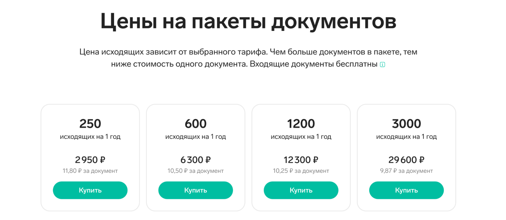The width and height of the screenshot is (506, 220).
Task: Select the "3000" package quantity heading
Action: [406, 124]
